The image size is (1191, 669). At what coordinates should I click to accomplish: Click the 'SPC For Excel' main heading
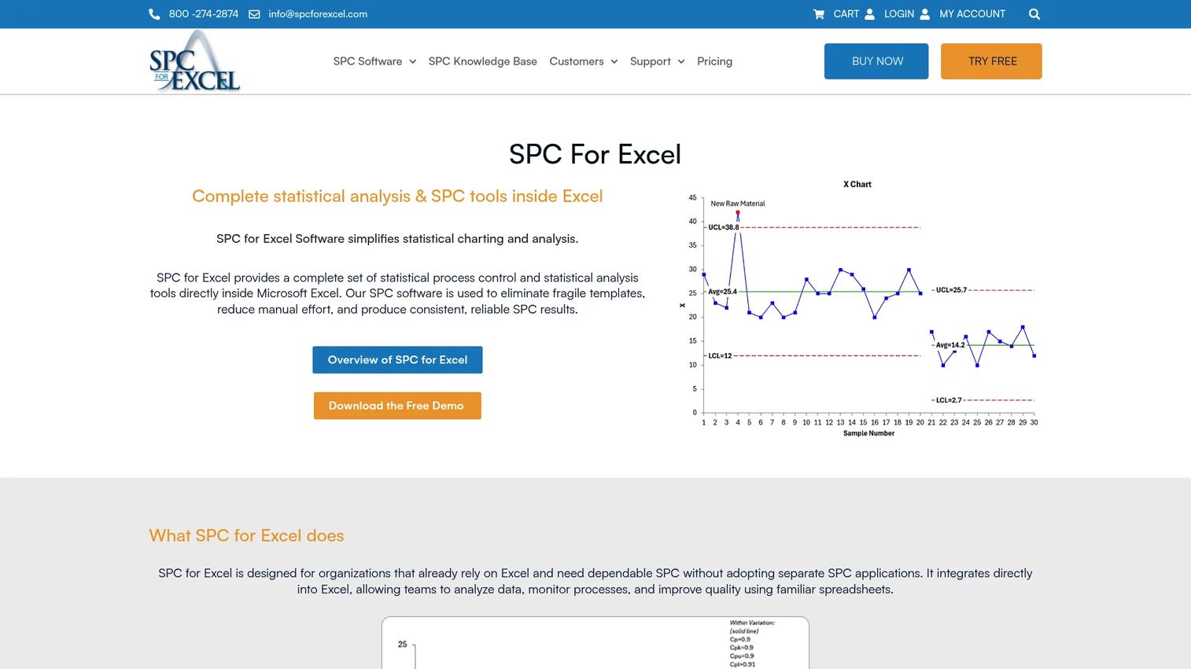pyautogui.click(x=595, y=154)
